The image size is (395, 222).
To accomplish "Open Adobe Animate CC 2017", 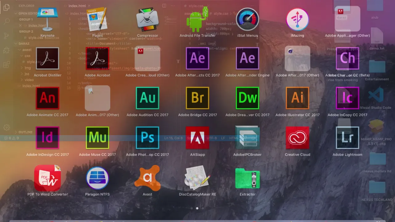I will coord(48,98).
